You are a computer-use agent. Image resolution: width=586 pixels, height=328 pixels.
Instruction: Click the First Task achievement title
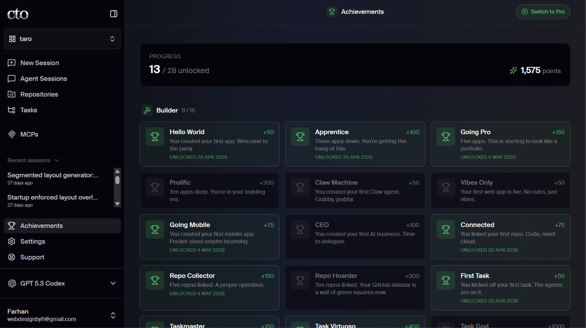coord(475,276)
